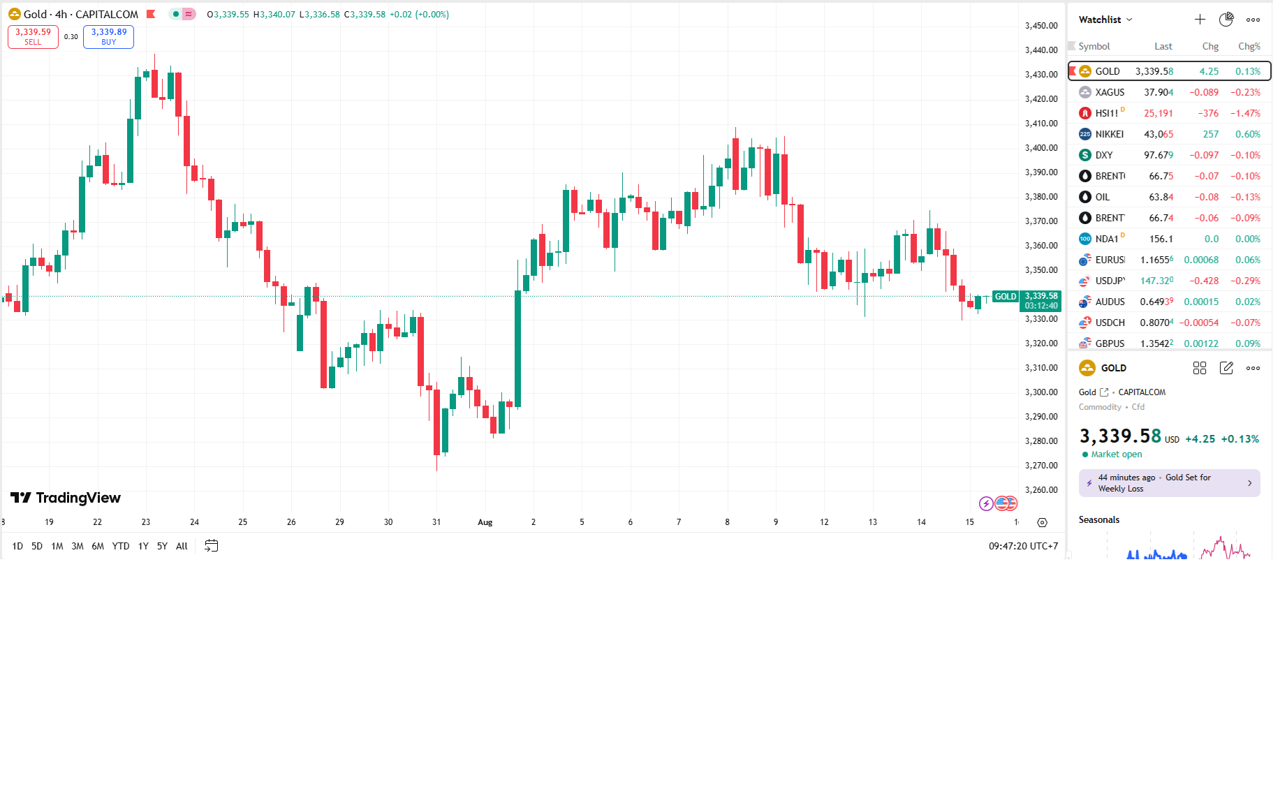The image size is (1273, 791).
Task: Click the date range calendar icon
Action: click(x=211, y=546)
